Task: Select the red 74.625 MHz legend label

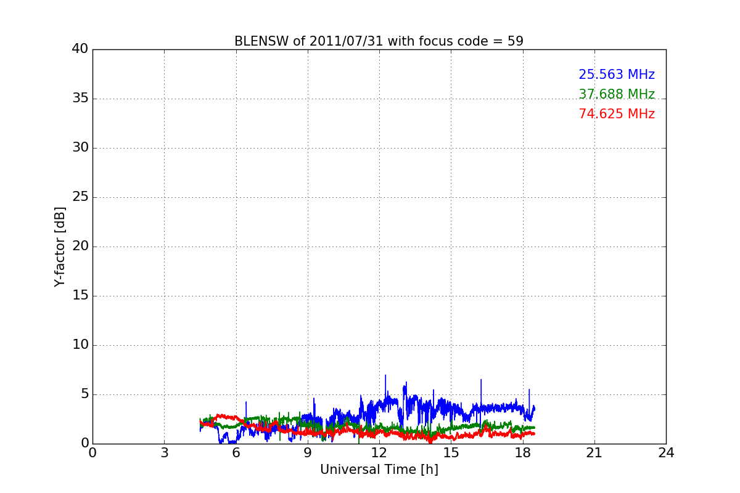Action: [x=617, y=114]
